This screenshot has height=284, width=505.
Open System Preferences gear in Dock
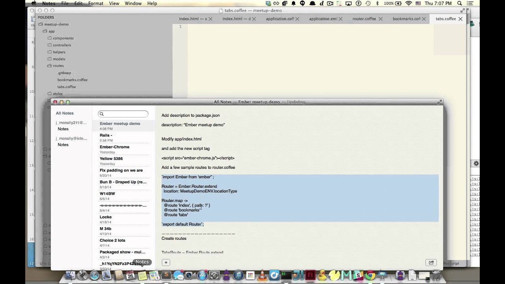coord(214,275)
